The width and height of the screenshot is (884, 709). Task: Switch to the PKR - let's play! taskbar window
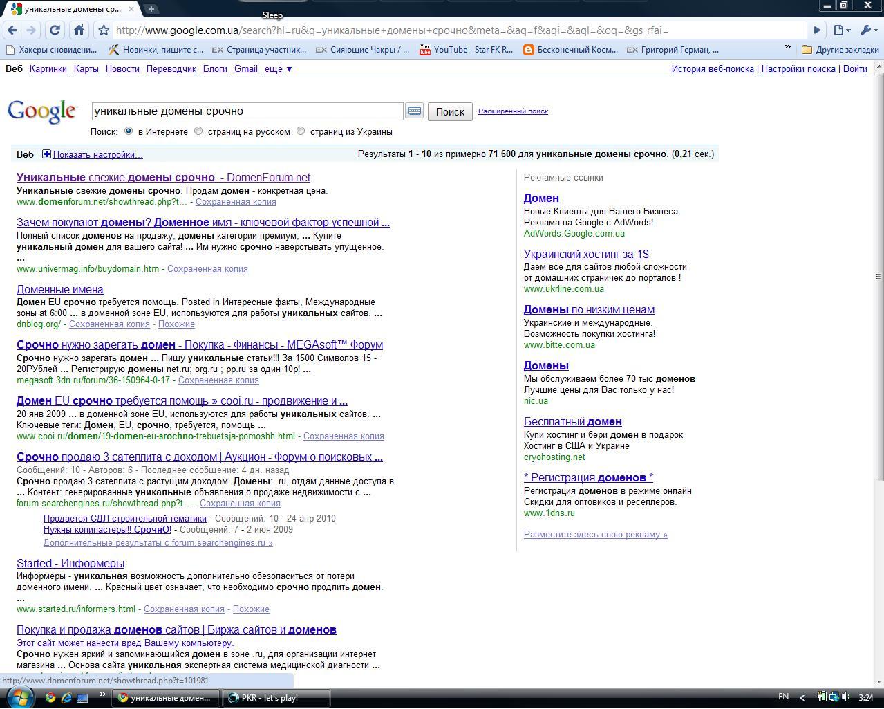(x=276, y=697)
